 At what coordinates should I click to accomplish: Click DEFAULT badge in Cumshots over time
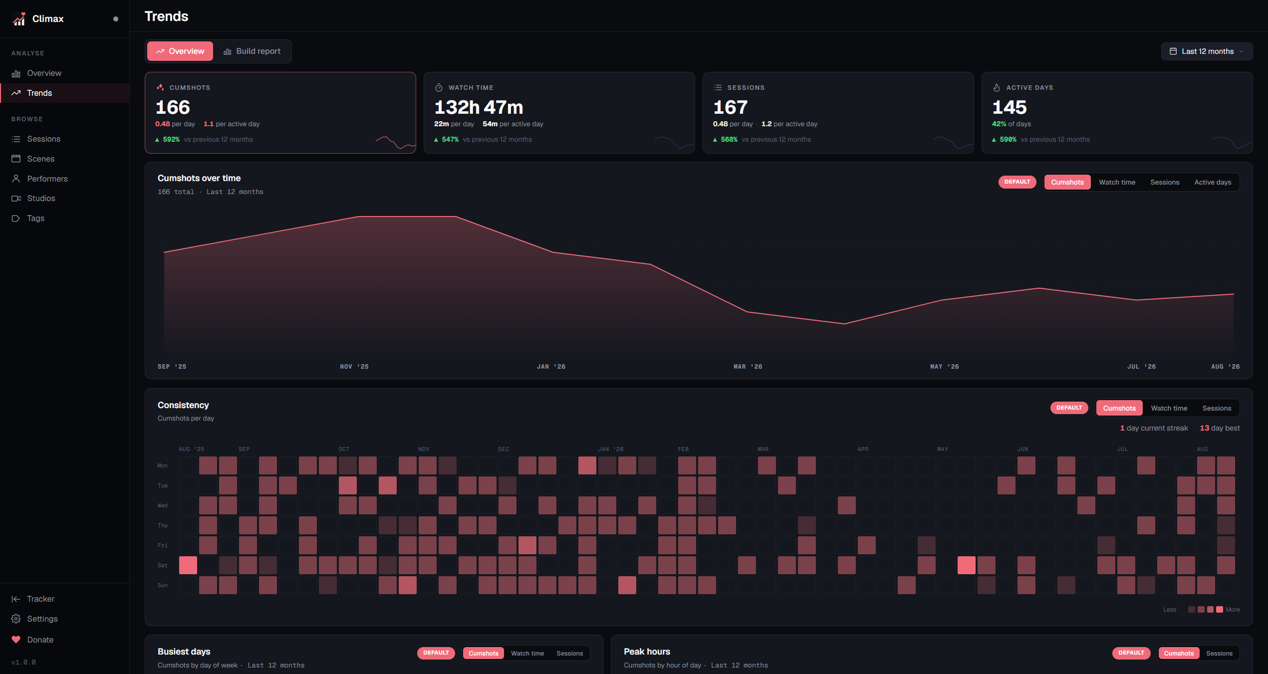click(1017, 182)
